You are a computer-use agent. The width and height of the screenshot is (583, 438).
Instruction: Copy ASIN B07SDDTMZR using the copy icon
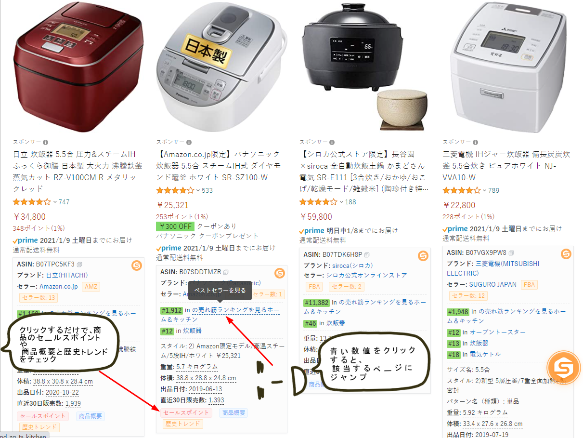pos(226,272)
